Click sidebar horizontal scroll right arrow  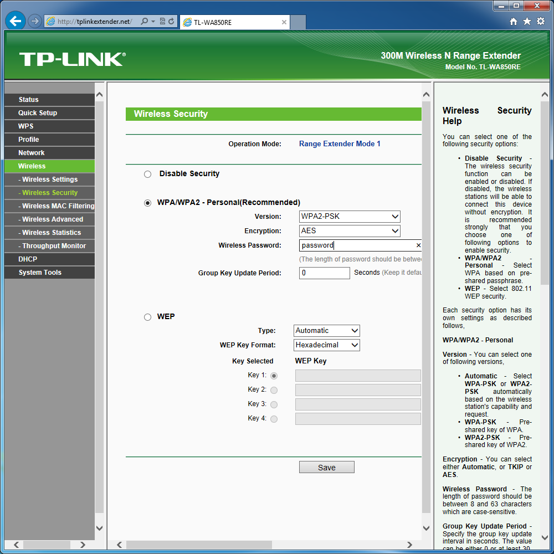point(83,545)
